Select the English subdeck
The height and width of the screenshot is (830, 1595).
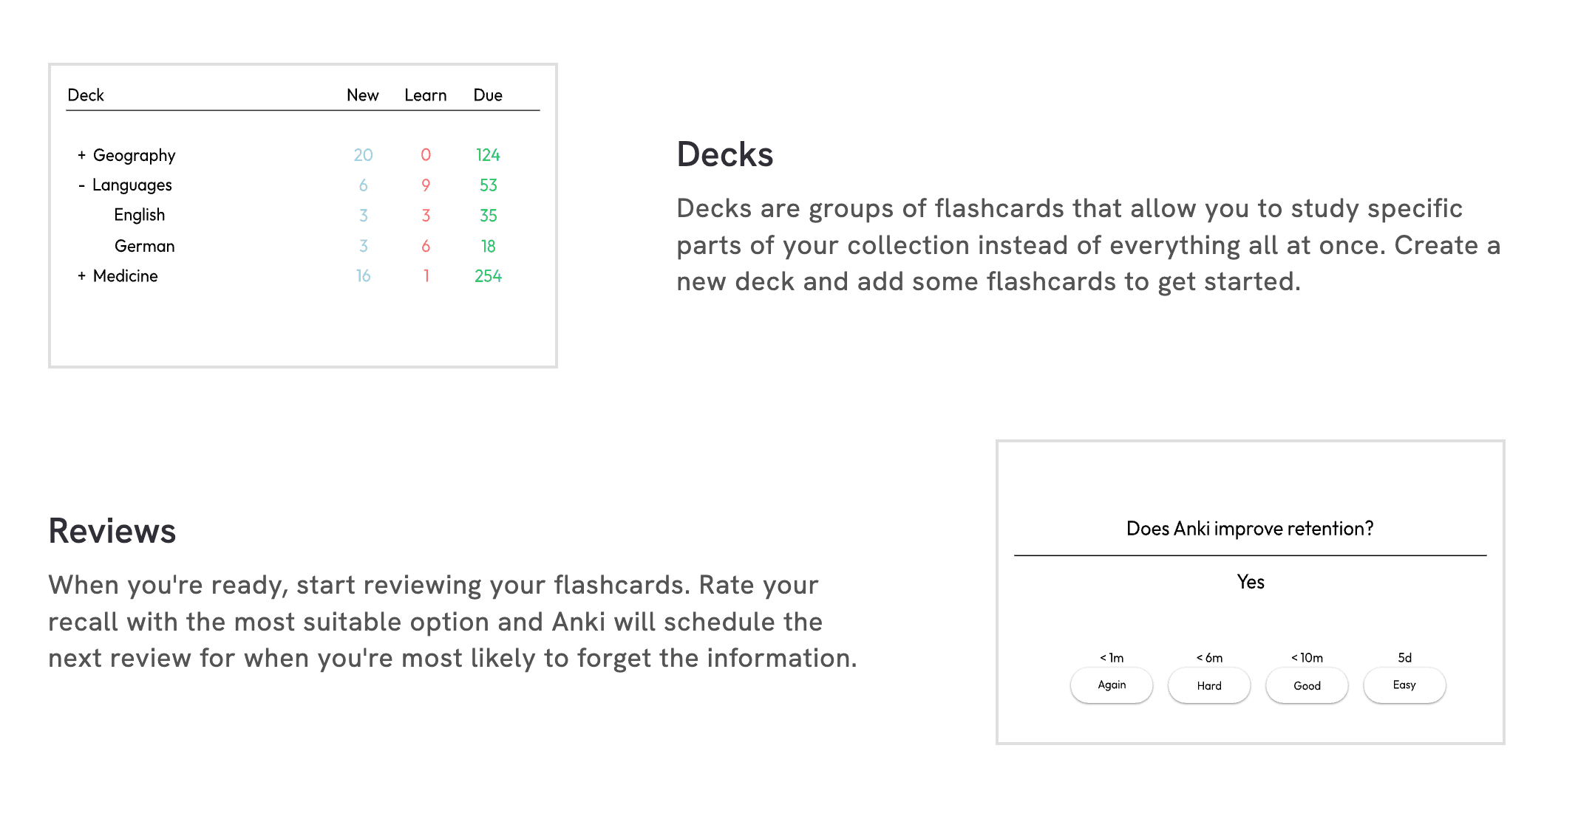tap(139, 215)
